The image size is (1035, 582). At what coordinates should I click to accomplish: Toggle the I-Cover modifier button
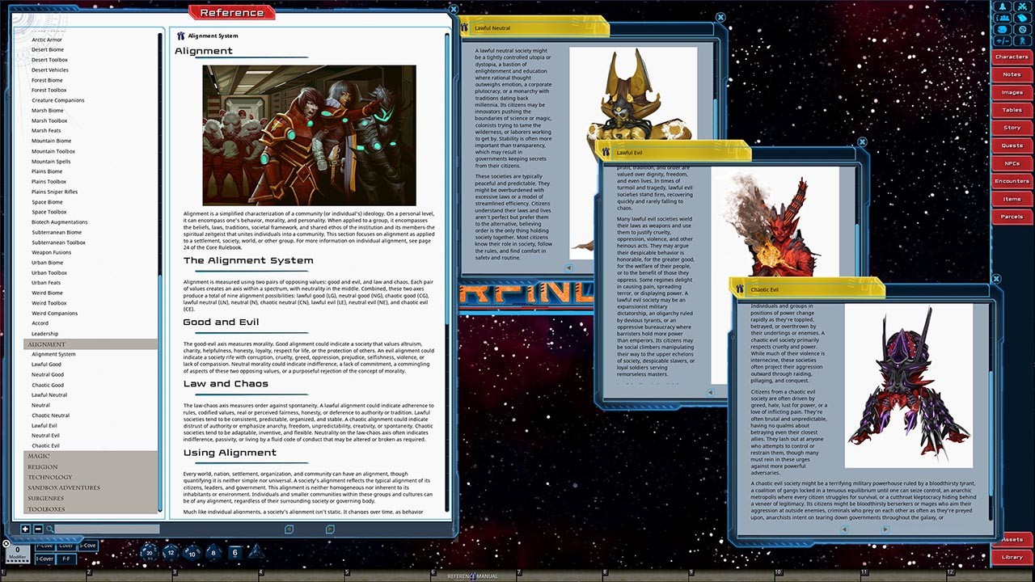coord(44,559)
